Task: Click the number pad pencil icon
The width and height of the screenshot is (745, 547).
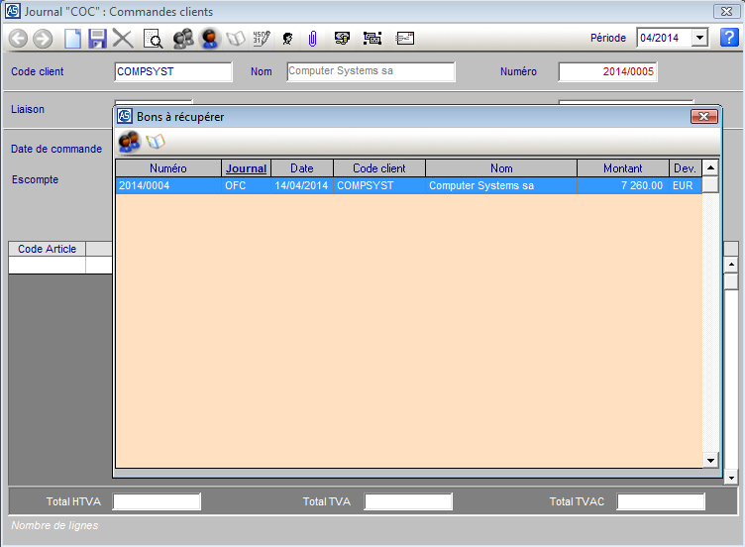Action: 261,39
